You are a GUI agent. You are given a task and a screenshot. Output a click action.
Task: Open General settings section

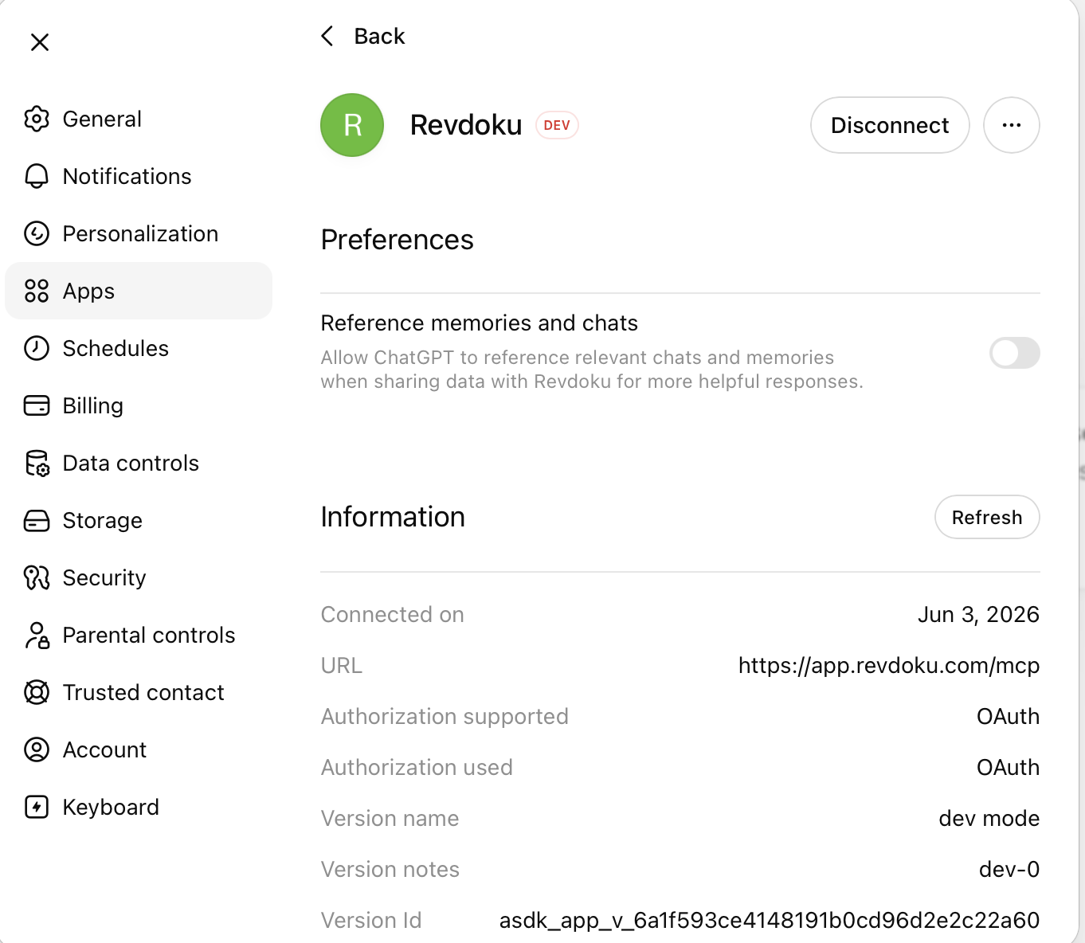139,119
